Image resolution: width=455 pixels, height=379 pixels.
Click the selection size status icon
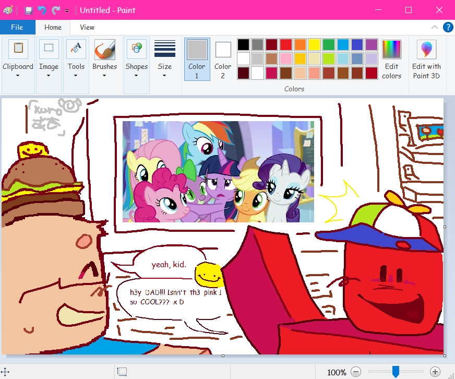[x=122, y=372]
